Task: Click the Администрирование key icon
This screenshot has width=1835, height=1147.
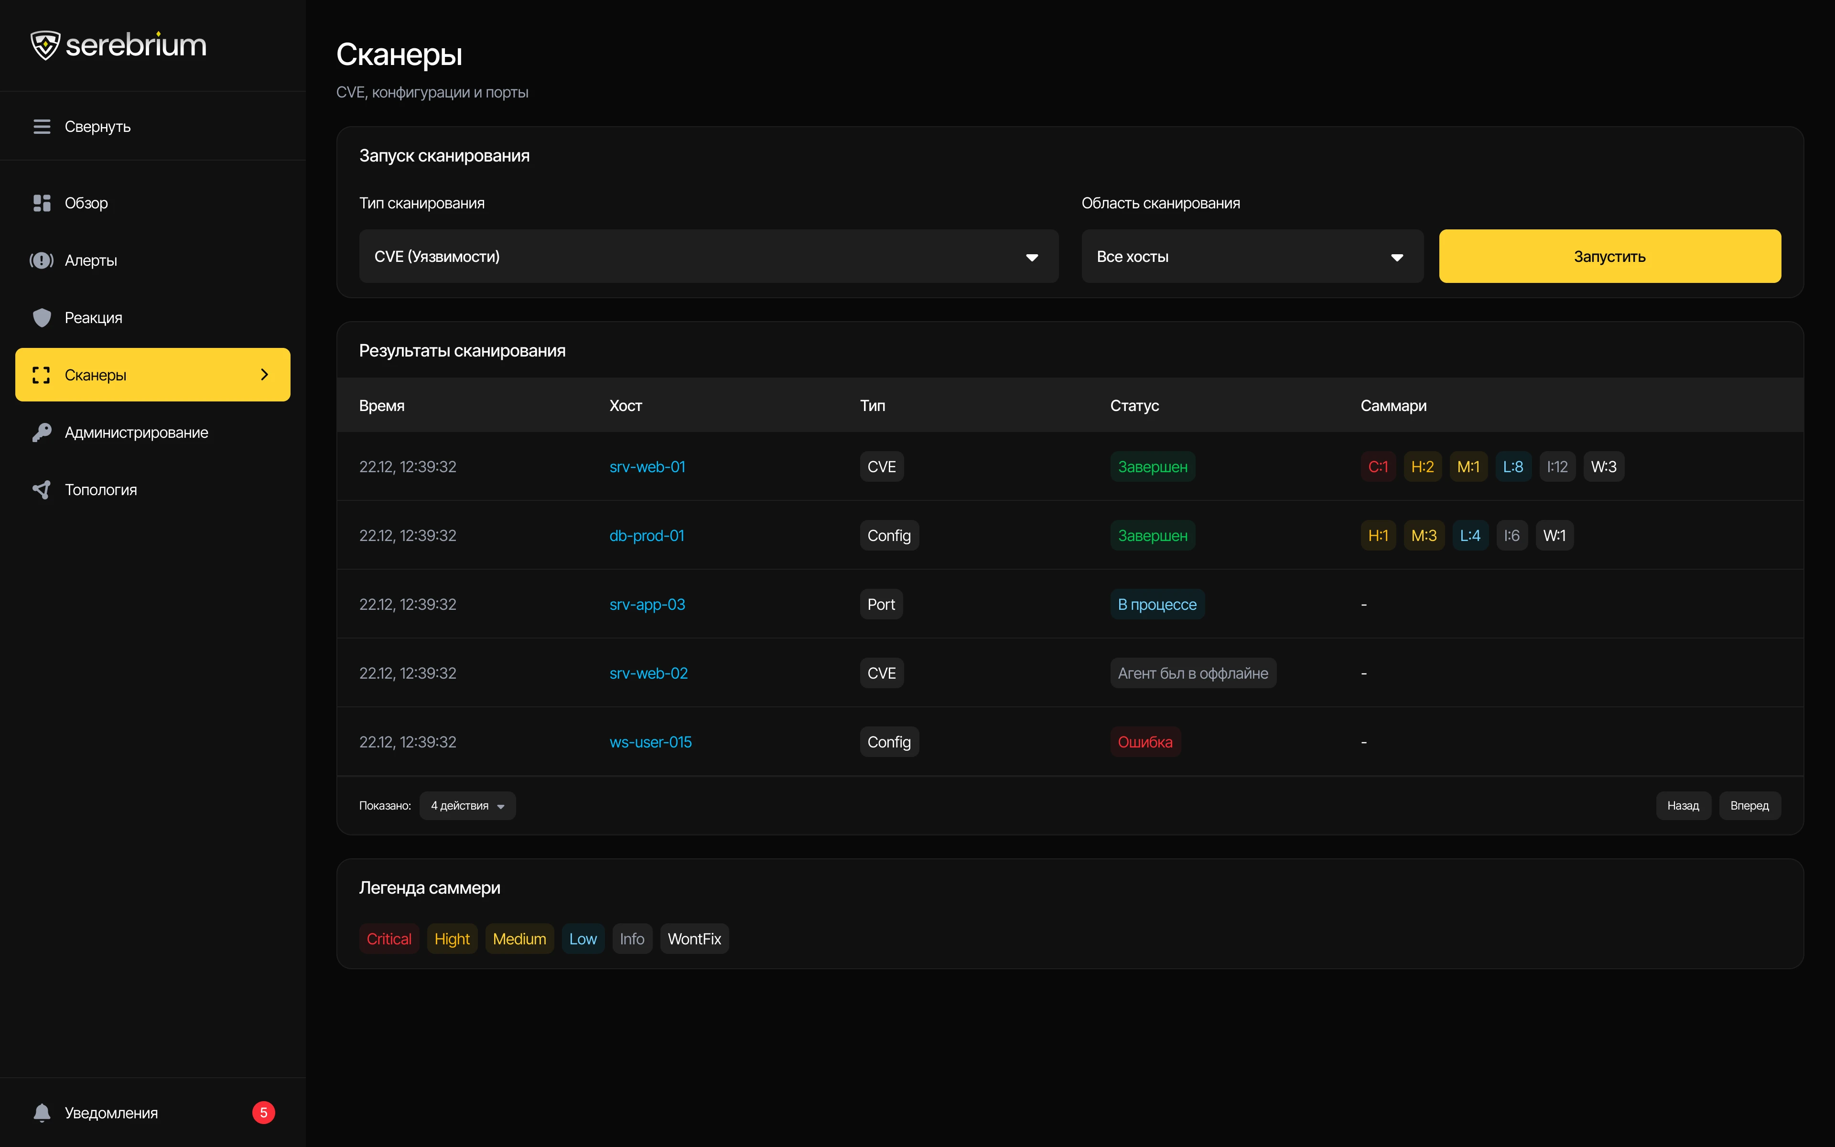Action: point(42,433)
